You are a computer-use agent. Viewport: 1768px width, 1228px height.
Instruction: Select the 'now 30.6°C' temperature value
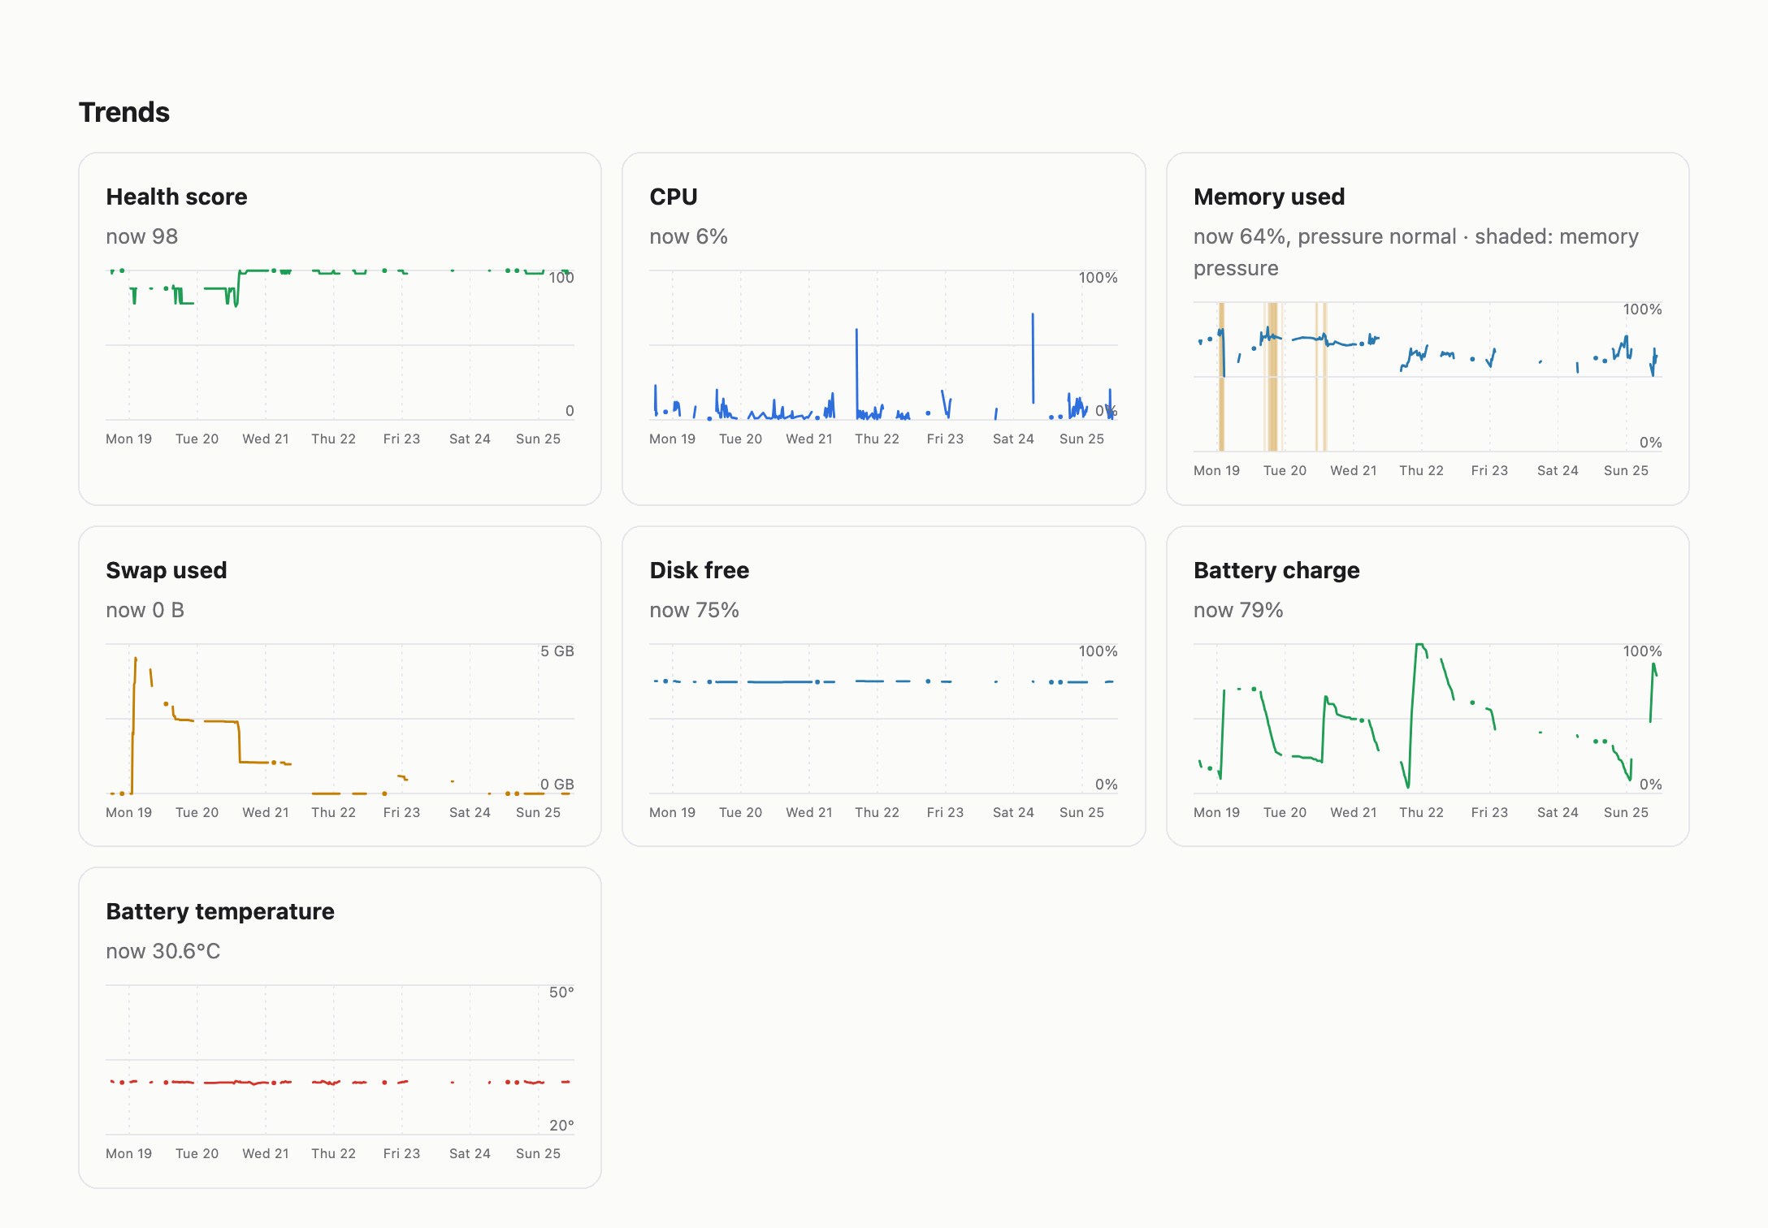point(162,951)
